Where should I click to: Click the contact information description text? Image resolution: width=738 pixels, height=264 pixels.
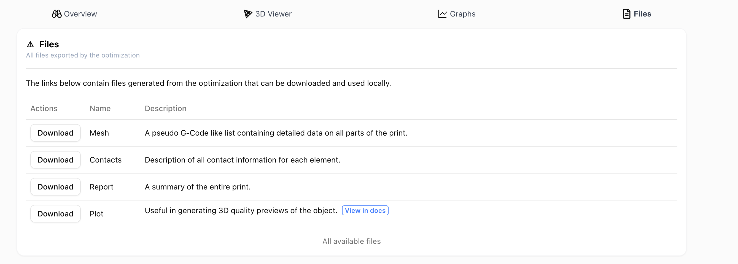[x=243, y=159]
